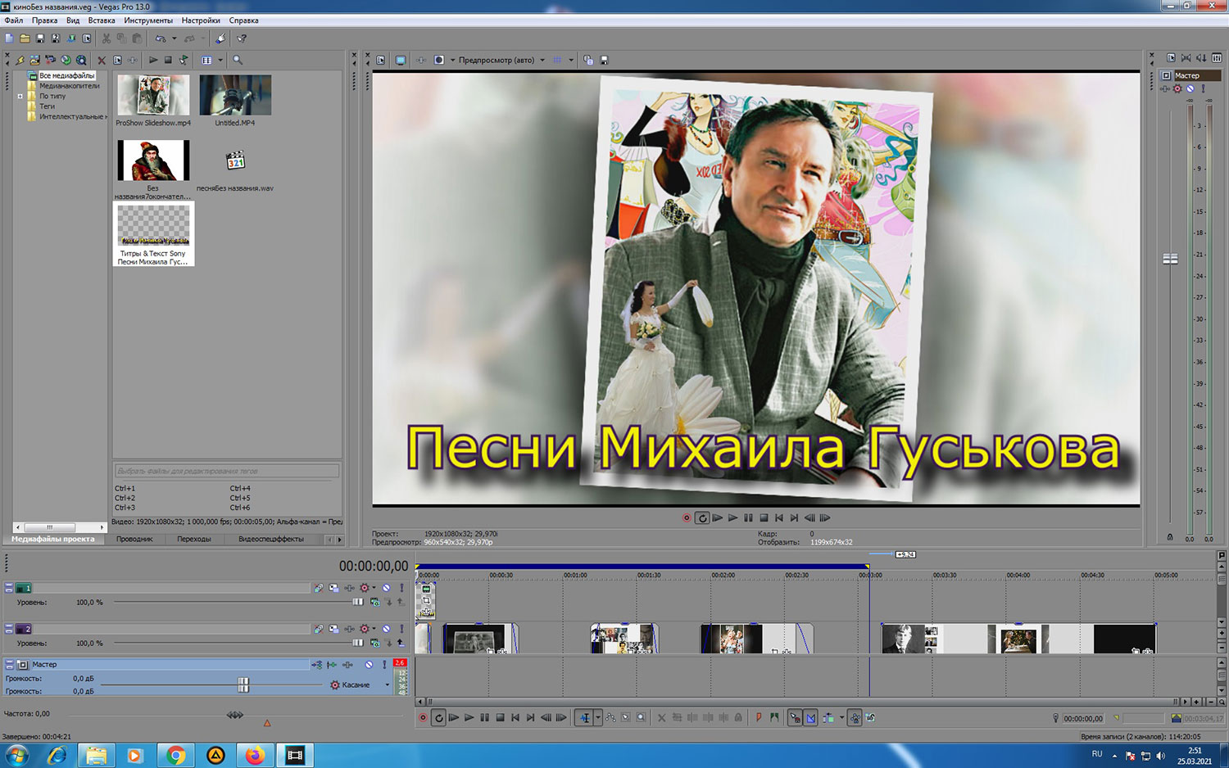This screenshot has width=1229, height=768.
Task: Remove selected media with the red X icon
Action: [x=102, y=60]
